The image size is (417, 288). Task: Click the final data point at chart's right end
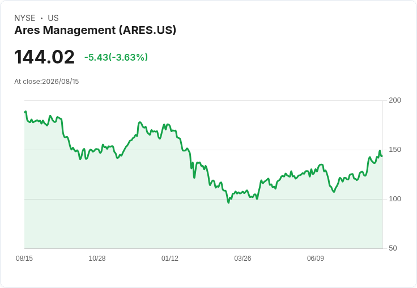tap(382, 156)
